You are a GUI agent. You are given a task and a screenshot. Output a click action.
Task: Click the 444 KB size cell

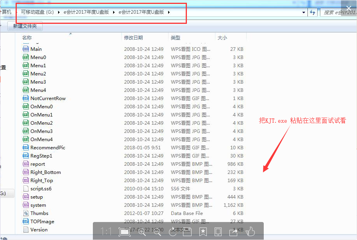[235, 197]
